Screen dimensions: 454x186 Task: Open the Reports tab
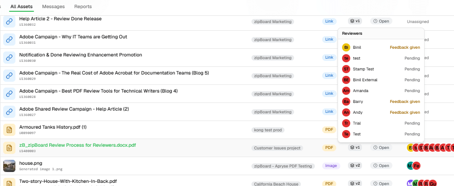83,6
